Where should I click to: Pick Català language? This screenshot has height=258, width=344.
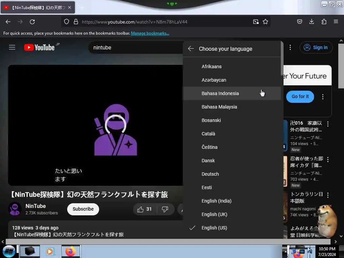click(232, 134)
